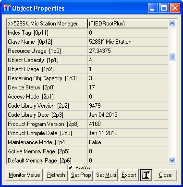Select the Access Mode [2p1] value cell
The width and height of the screenshot is (183, 187).
tap(128, 97)
